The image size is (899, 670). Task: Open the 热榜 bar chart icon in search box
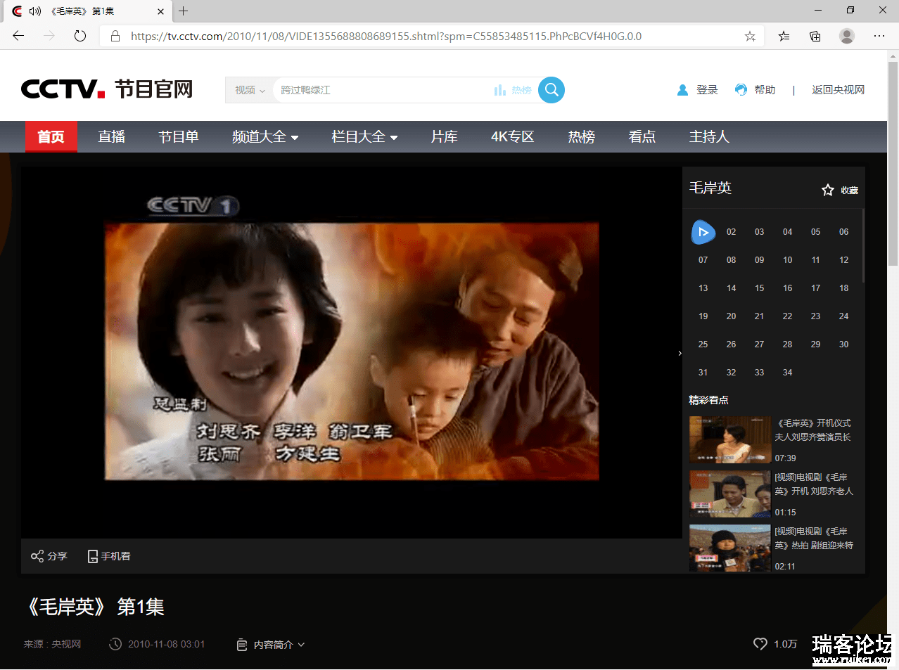coord(500,90)
